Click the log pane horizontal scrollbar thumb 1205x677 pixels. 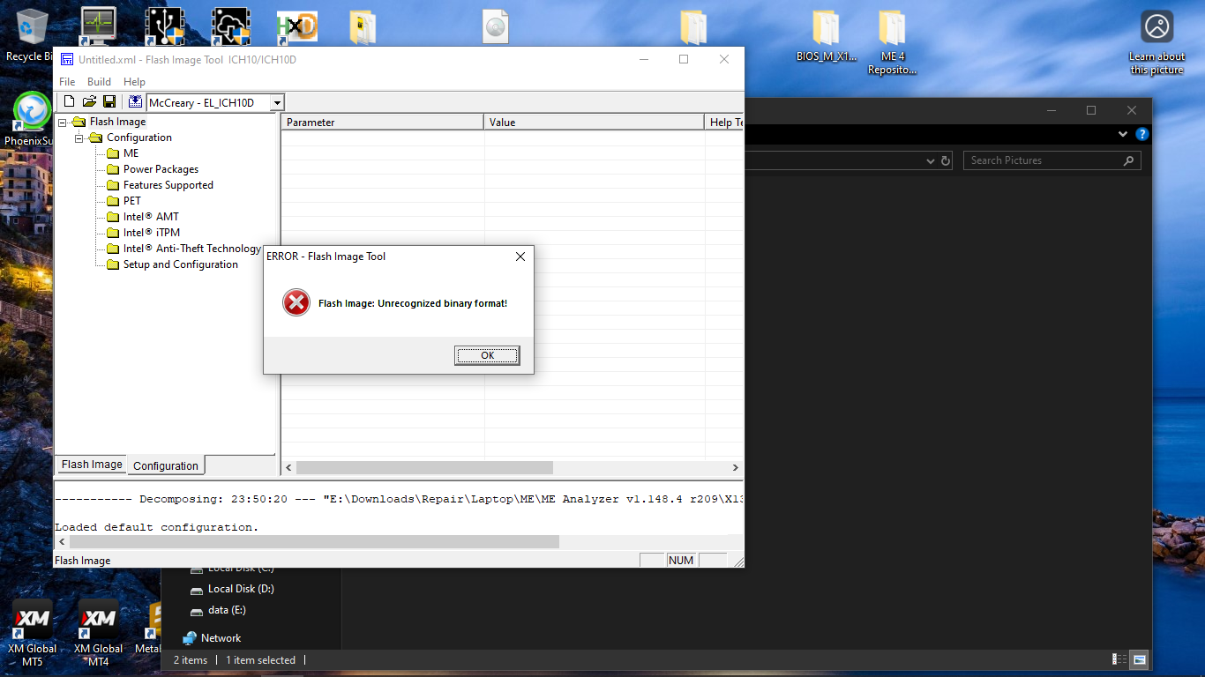(x=313, y=541)
